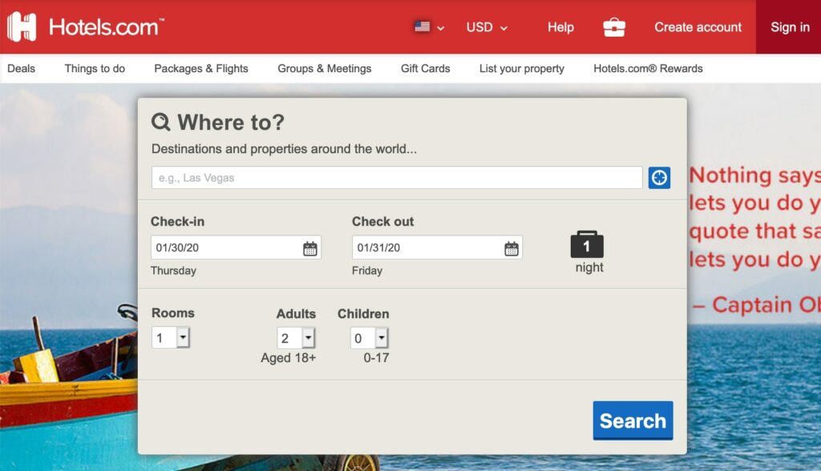This screenshot has width=821, height=471.
Task: Open the Check out calendar icon
Action: (x=511, y=248)
